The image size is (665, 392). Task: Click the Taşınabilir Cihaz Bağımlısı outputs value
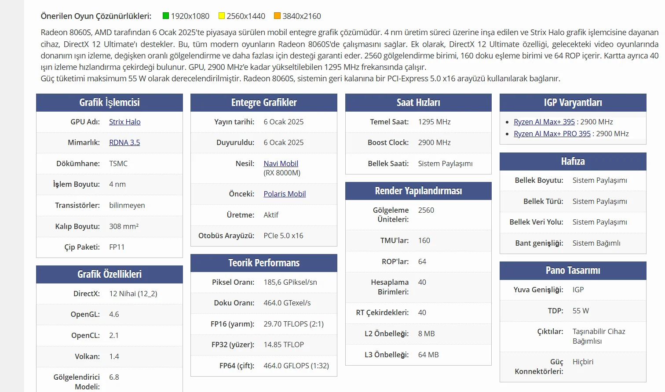[x=599, y=336]
